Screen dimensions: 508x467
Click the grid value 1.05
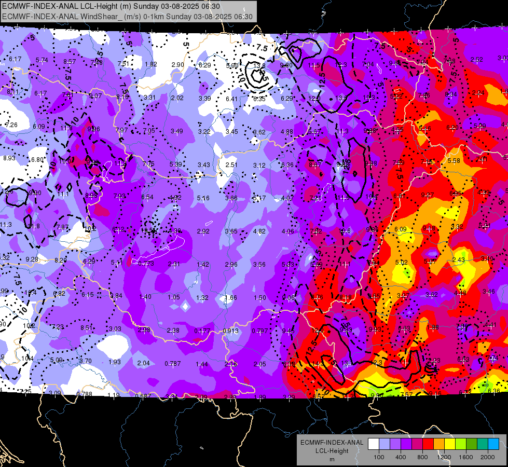coord(174,297)
